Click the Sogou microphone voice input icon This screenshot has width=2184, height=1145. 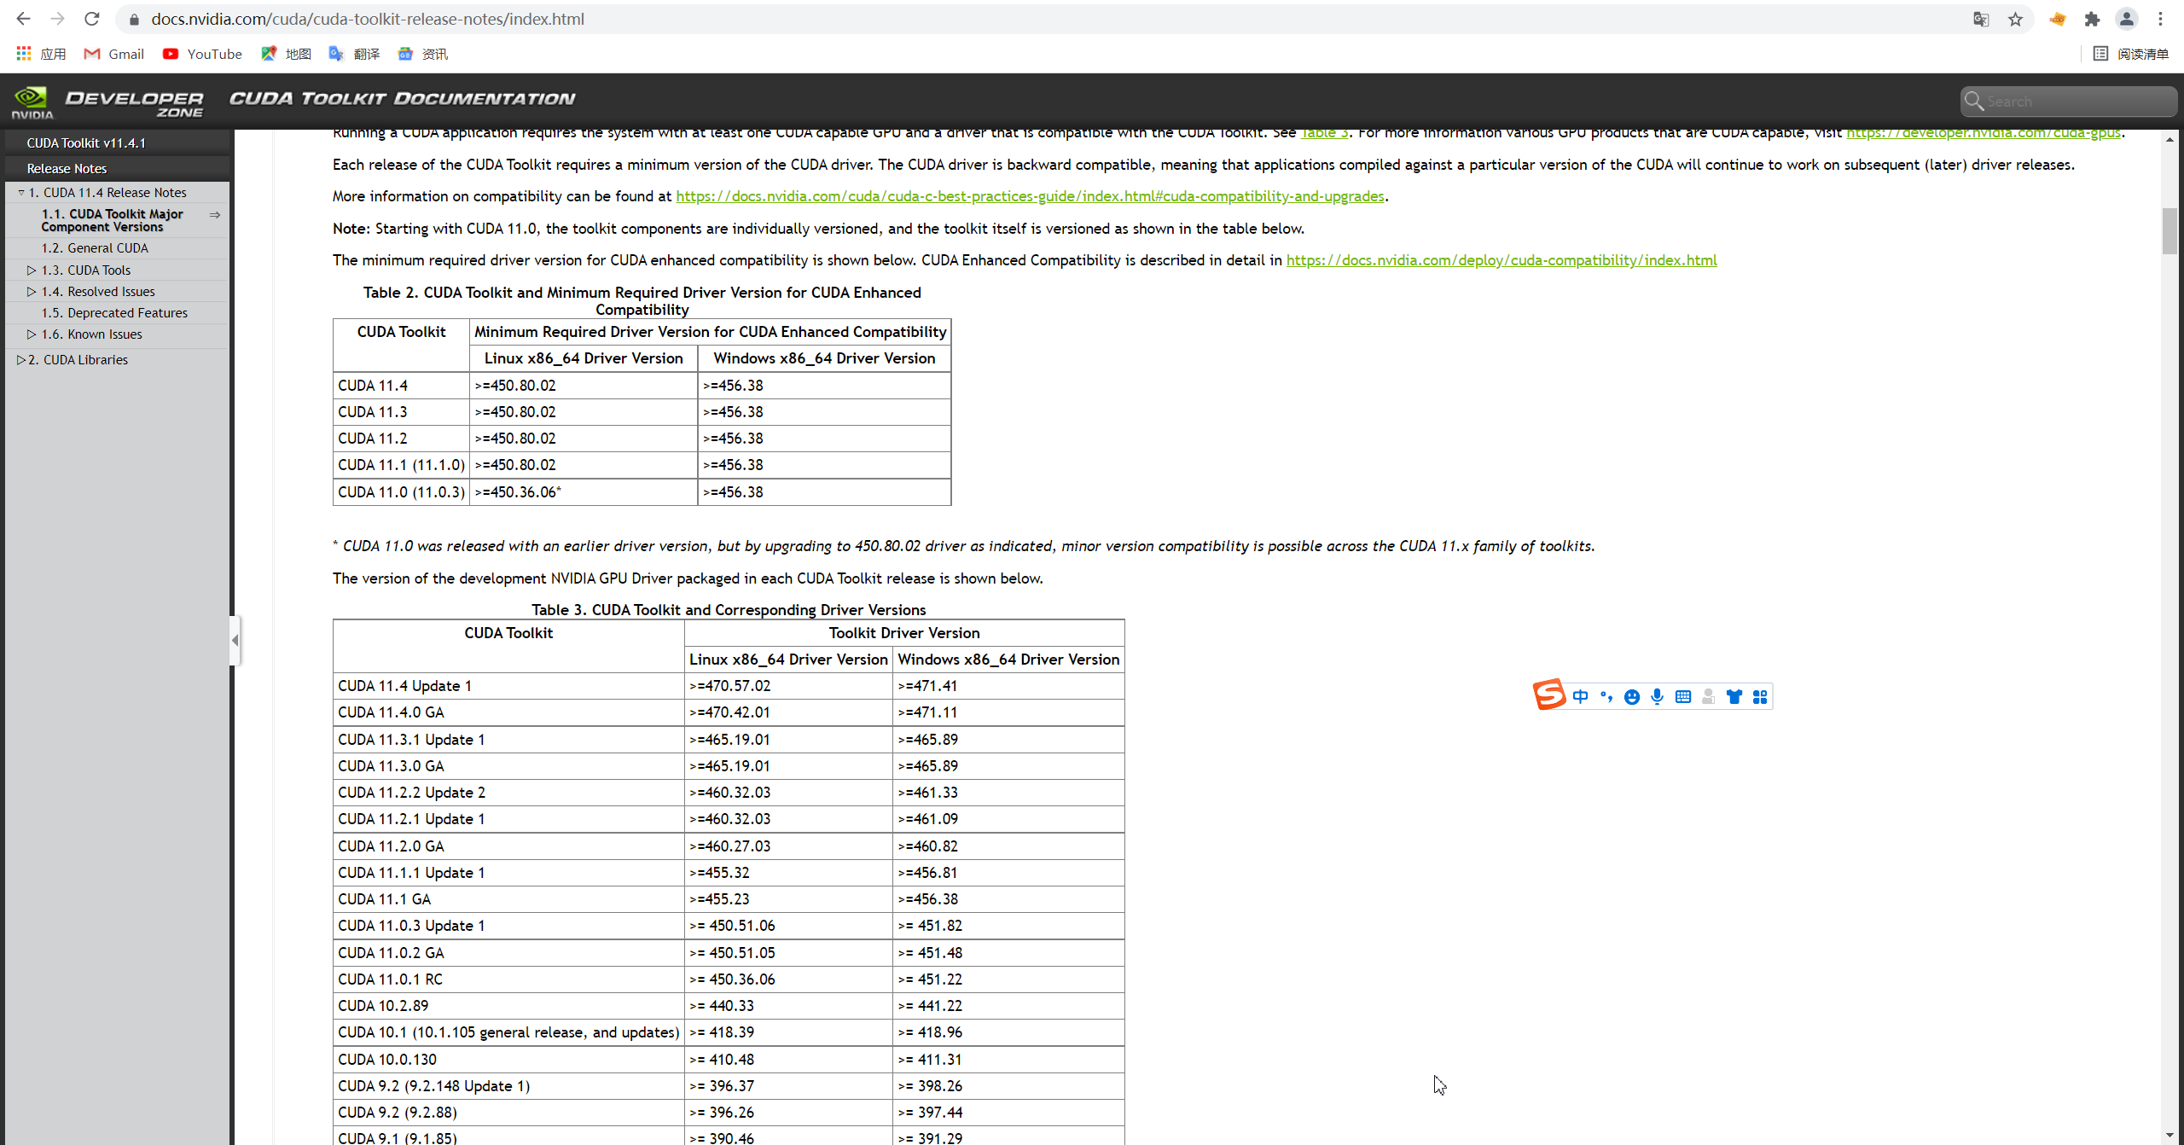tap(1657, 697)
